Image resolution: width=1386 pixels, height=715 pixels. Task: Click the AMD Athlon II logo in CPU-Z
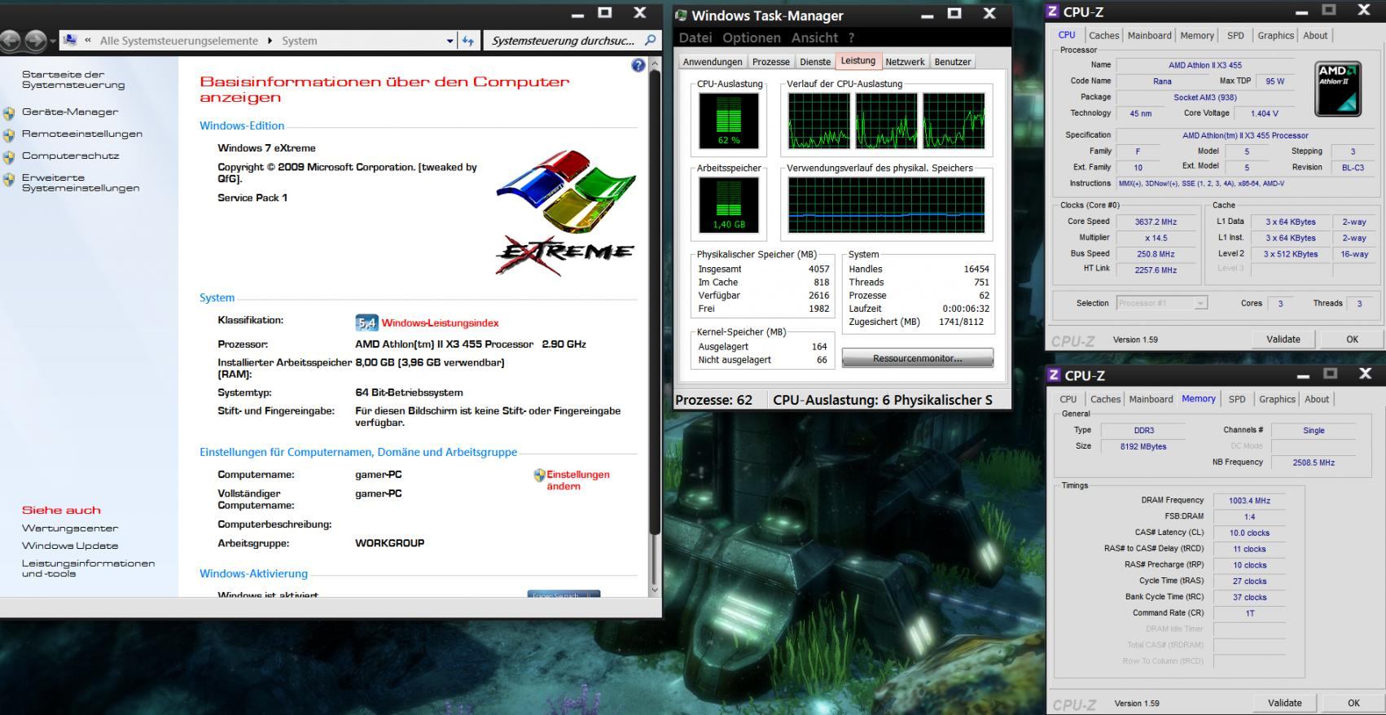point(1337,88)
